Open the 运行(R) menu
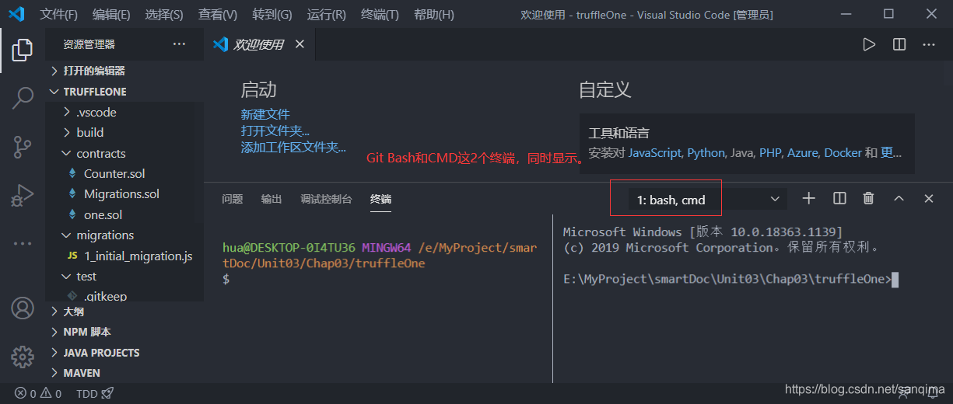 coord(327,15)
